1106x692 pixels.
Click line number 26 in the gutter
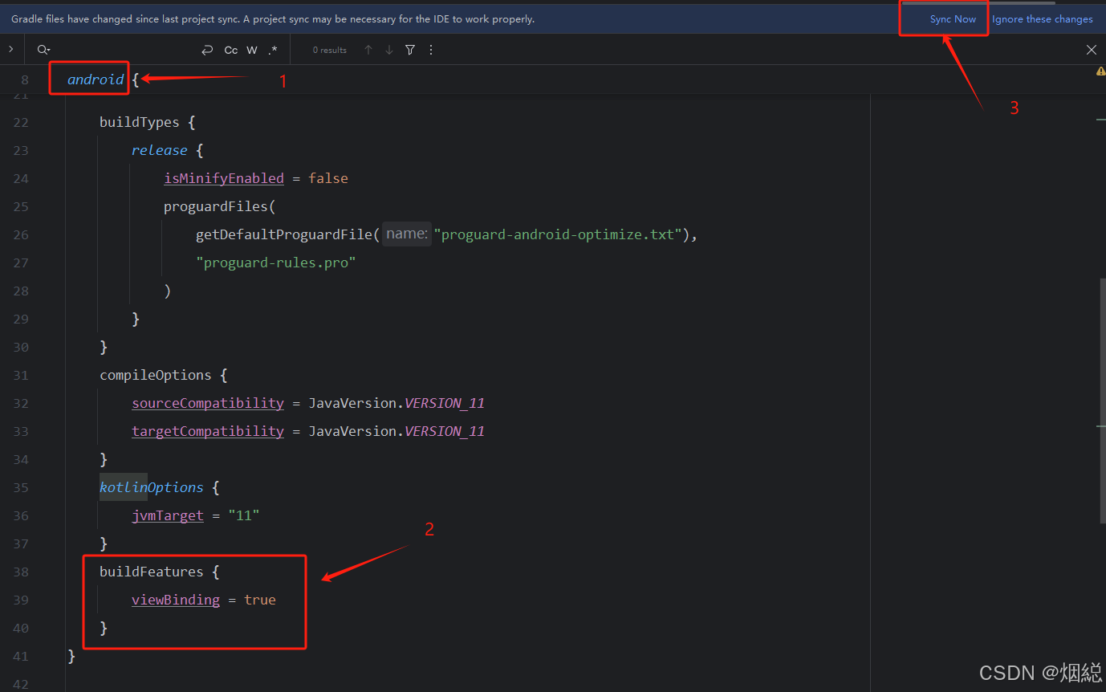[x=21, y=234]
